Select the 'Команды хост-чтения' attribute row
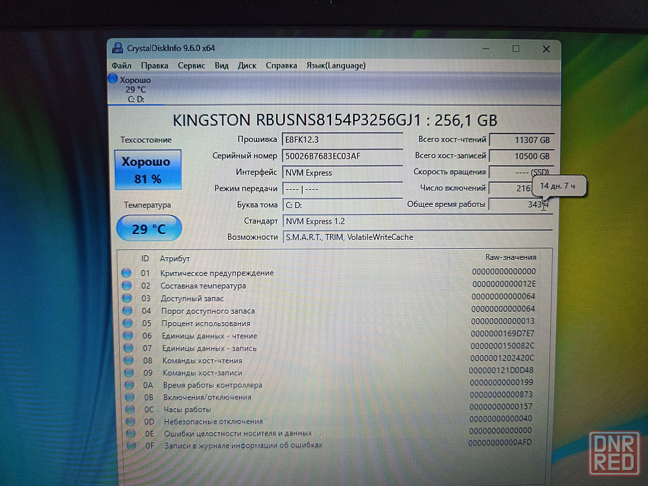 [x=330, y=360]
